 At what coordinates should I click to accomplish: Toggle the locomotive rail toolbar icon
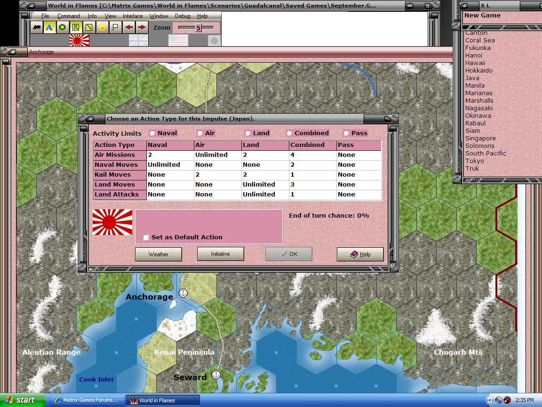click(36, 27)
